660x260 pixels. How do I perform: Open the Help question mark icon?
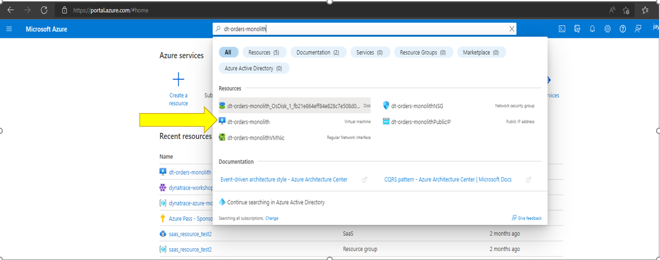(623, 29)
